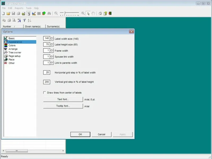The height and width of the screenshot is (159, 212).
Task: Click the Open file folder icon
Action: pyautogui.click(x=8, y=14)
